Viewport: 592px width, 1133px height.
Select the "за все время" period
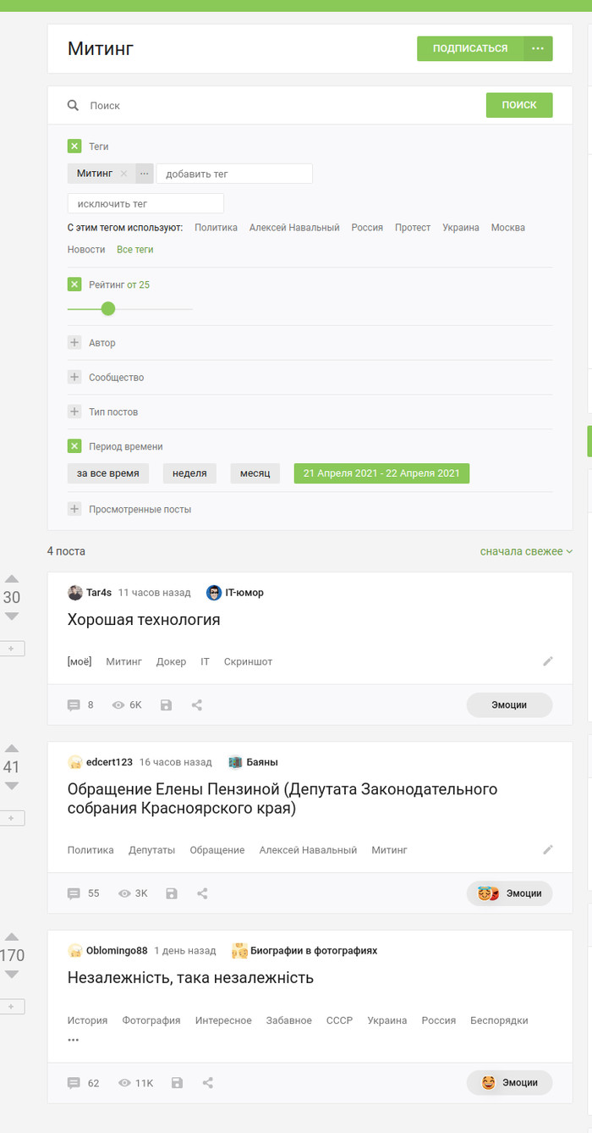[108, 473]
